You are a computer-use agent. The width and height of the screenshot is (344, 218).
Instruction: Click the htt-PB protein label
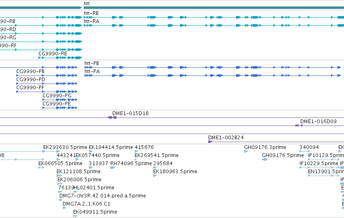tap(92, 63)
